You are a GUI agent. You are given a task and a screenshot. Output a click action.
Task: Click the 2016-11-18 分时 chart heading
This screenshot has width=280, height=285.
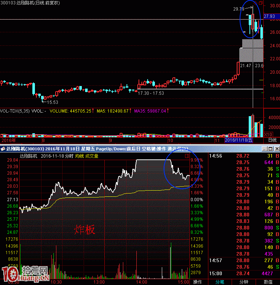pyautogui.click(x=57, y=156)
